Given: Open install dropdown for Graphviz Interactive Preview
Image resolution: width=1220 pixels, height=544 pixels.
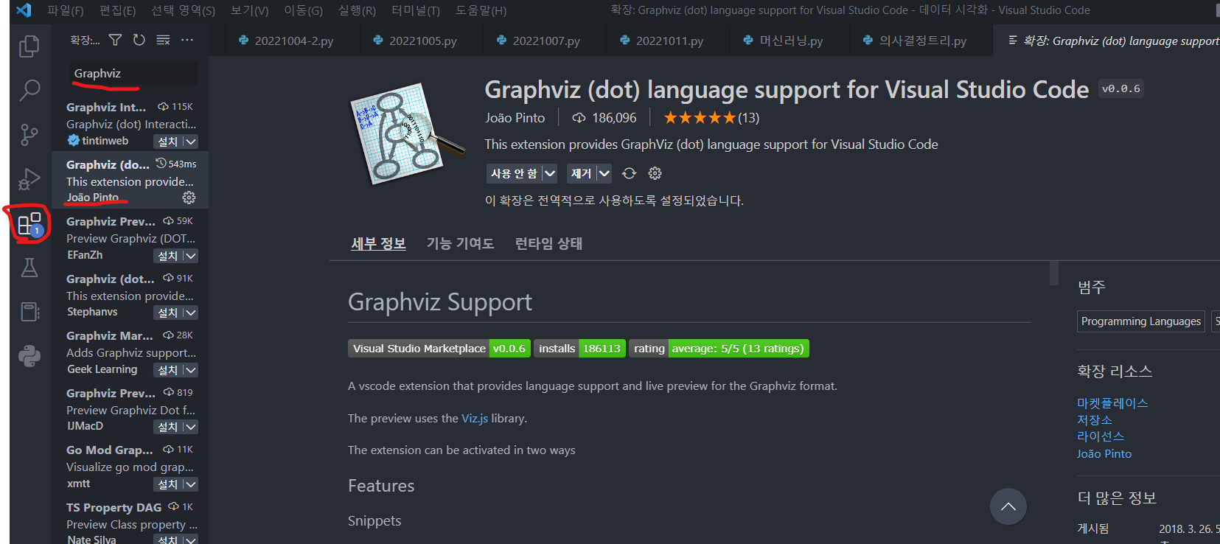Looking at the screenshot, I should (x=190, y=142).
